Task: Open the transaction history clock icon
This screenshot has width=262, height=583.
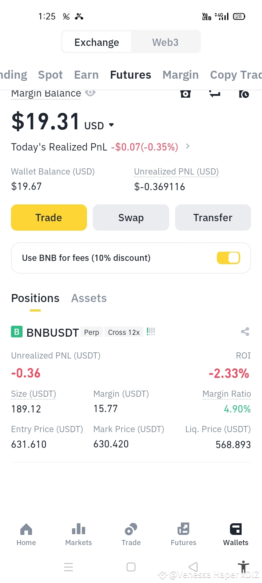Action: [244, 94]
